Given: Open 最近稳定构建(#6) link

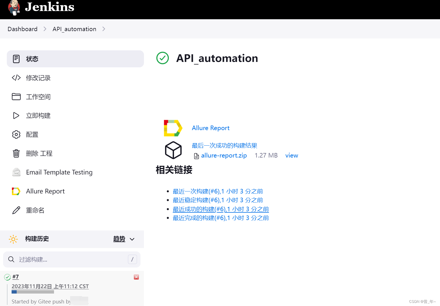Looking at the screenshot, I should point(218,200).
